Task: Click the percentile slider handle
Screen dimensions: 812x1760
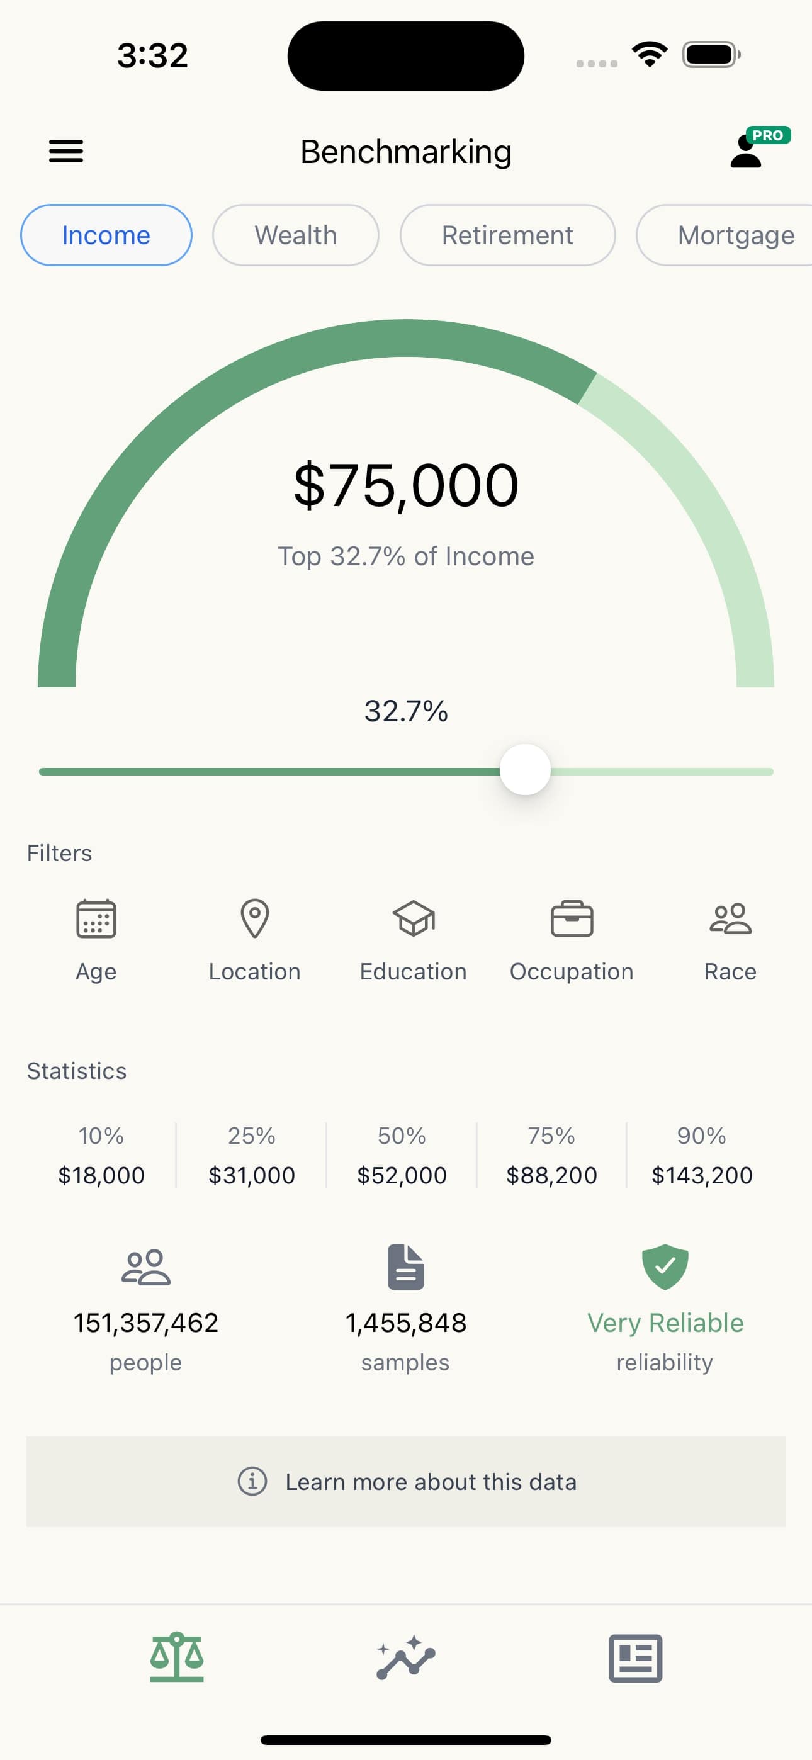Action: [x=525, y=770]
